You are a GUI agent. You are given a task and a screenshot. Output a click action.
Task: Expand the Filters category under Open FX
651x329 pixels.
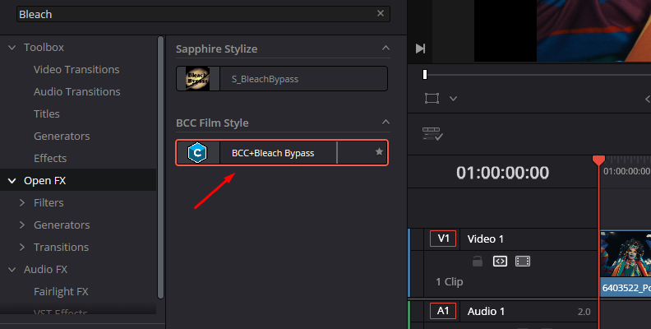[x=22, y=202]
